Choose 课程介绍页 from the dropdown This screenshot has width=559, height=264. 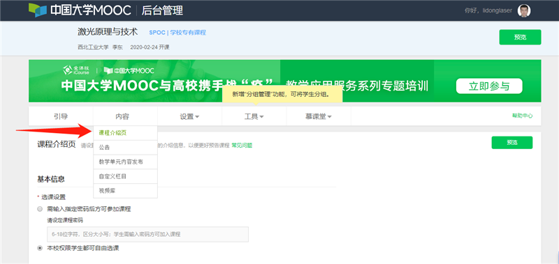click(x=125, y=133)
